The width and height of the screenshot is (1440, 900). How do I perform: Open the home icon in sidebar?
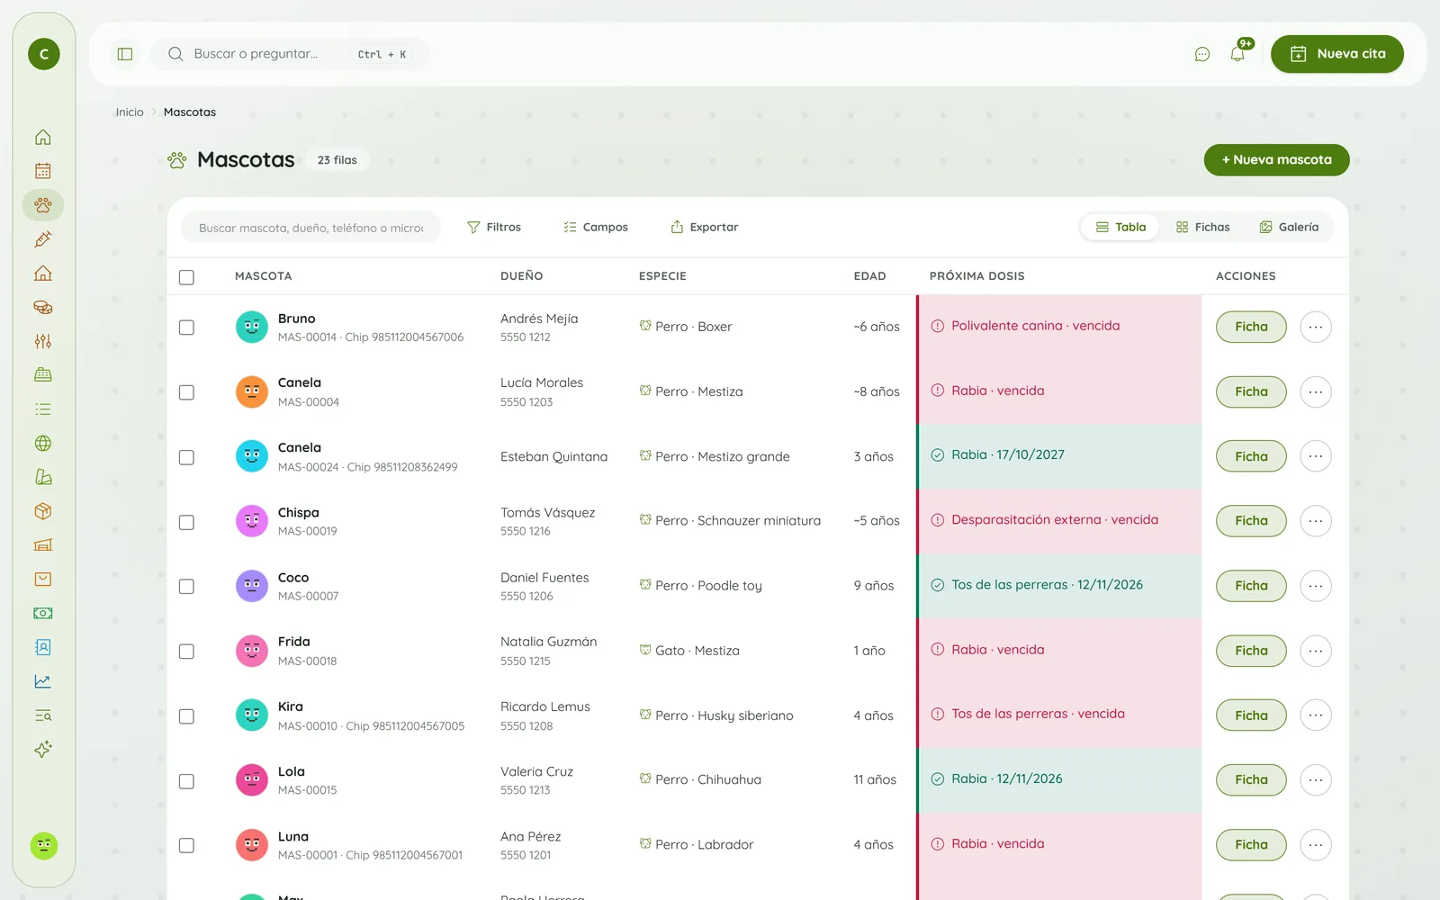click(43, 137)
